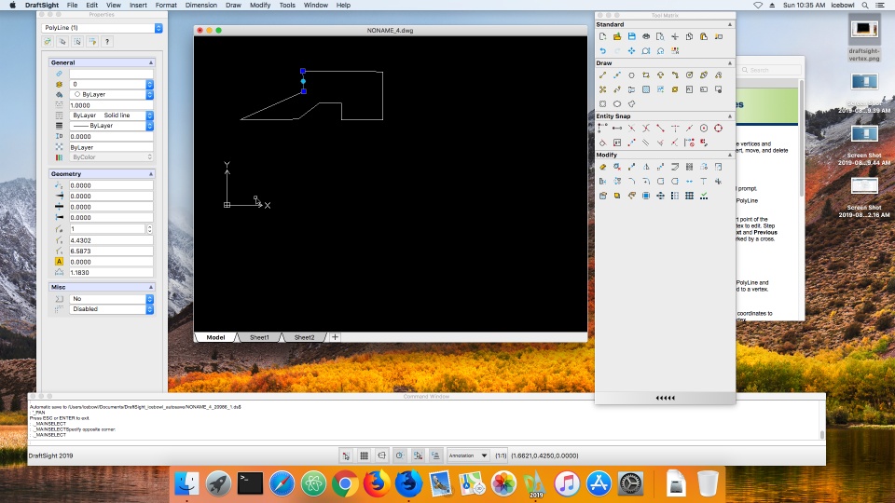895x503 pixels.
Task: Collapse the Geometry section
Action: click(x=151, y=174)
